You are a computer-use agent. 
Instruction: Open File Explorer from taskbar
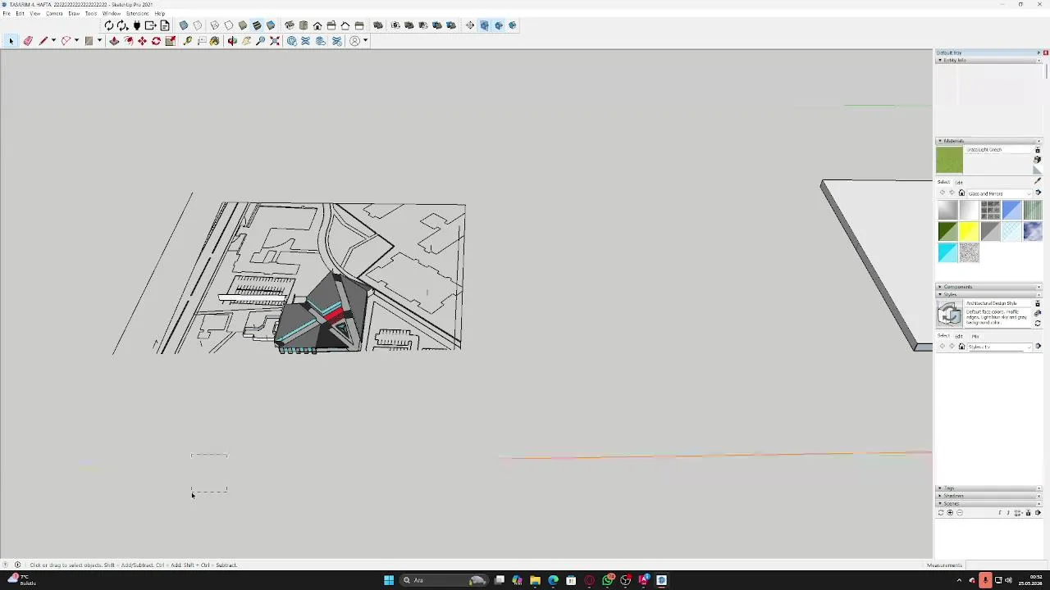pos(535,580)
